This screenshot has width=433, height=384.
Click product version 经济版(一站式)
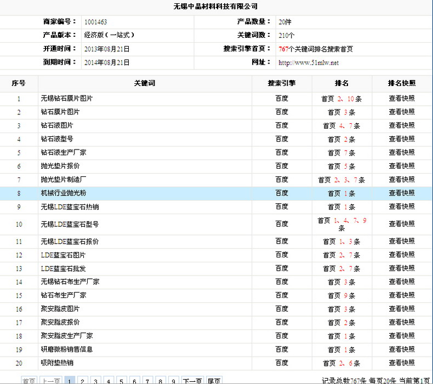[x=109, y=35]
